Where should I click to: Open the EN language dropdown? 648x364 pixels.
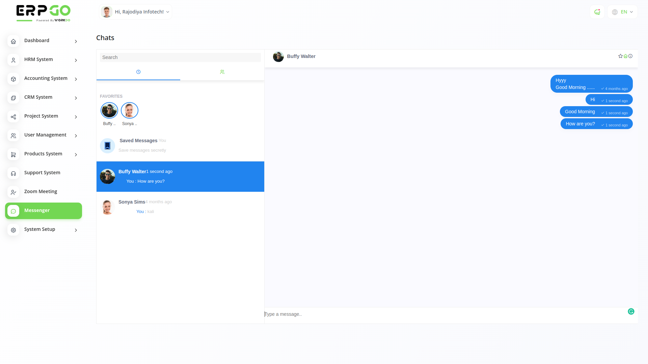622,12
